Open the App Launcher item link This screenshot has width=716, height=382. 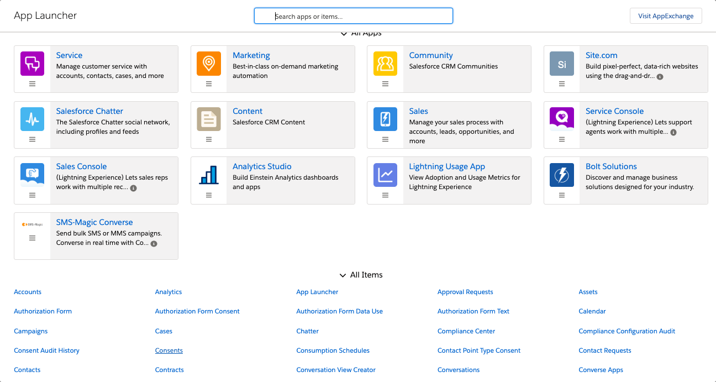tap(317, 292)
